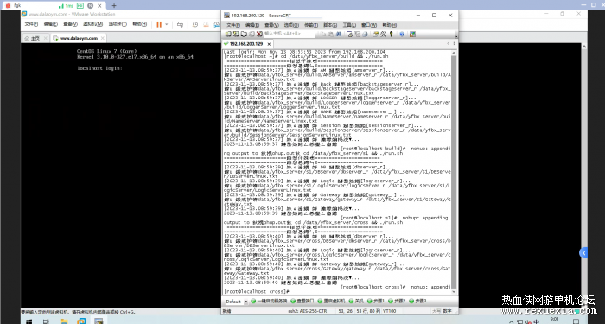
Task: Open the 查看(V) menu in SecureCRT
Action: (x=271, y=25)
